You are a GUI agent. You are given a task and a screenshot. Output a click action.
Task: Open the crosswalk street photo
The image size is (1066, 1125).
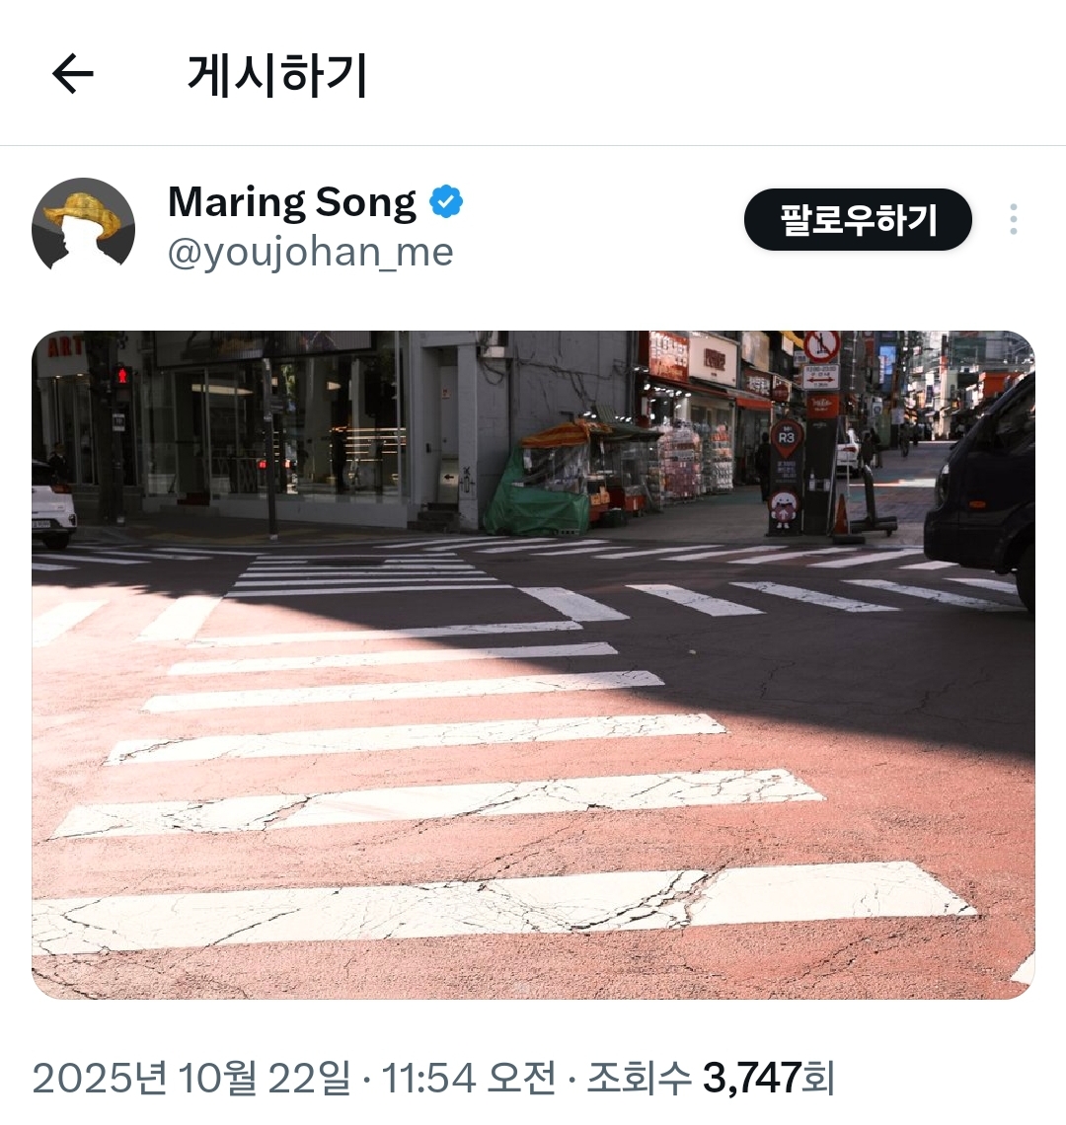tap(533, 664)
